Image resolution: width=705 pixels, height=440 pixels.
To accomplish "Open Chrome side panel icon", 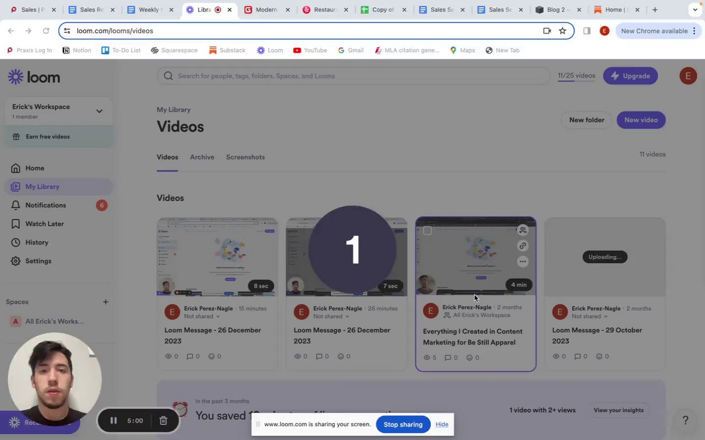I will click(x=587, y=31).
